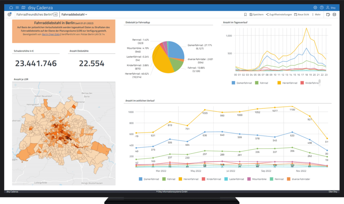Click the Fahrrad : 13.86% pie label
The height and width of the screenshot is (204, 344).
[196, 69]
